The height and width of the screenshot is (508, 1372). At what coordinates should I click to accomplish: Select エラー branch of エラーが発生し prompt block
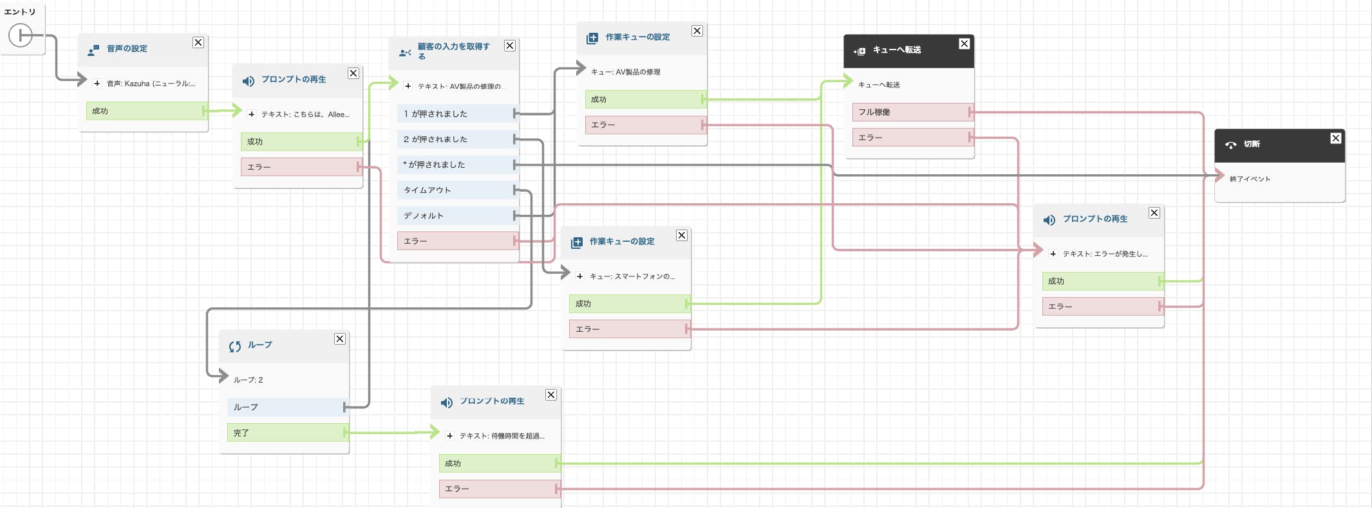pos(1102,307)
